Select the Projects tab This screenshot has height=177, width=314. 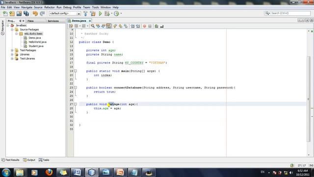pos(11,21)
